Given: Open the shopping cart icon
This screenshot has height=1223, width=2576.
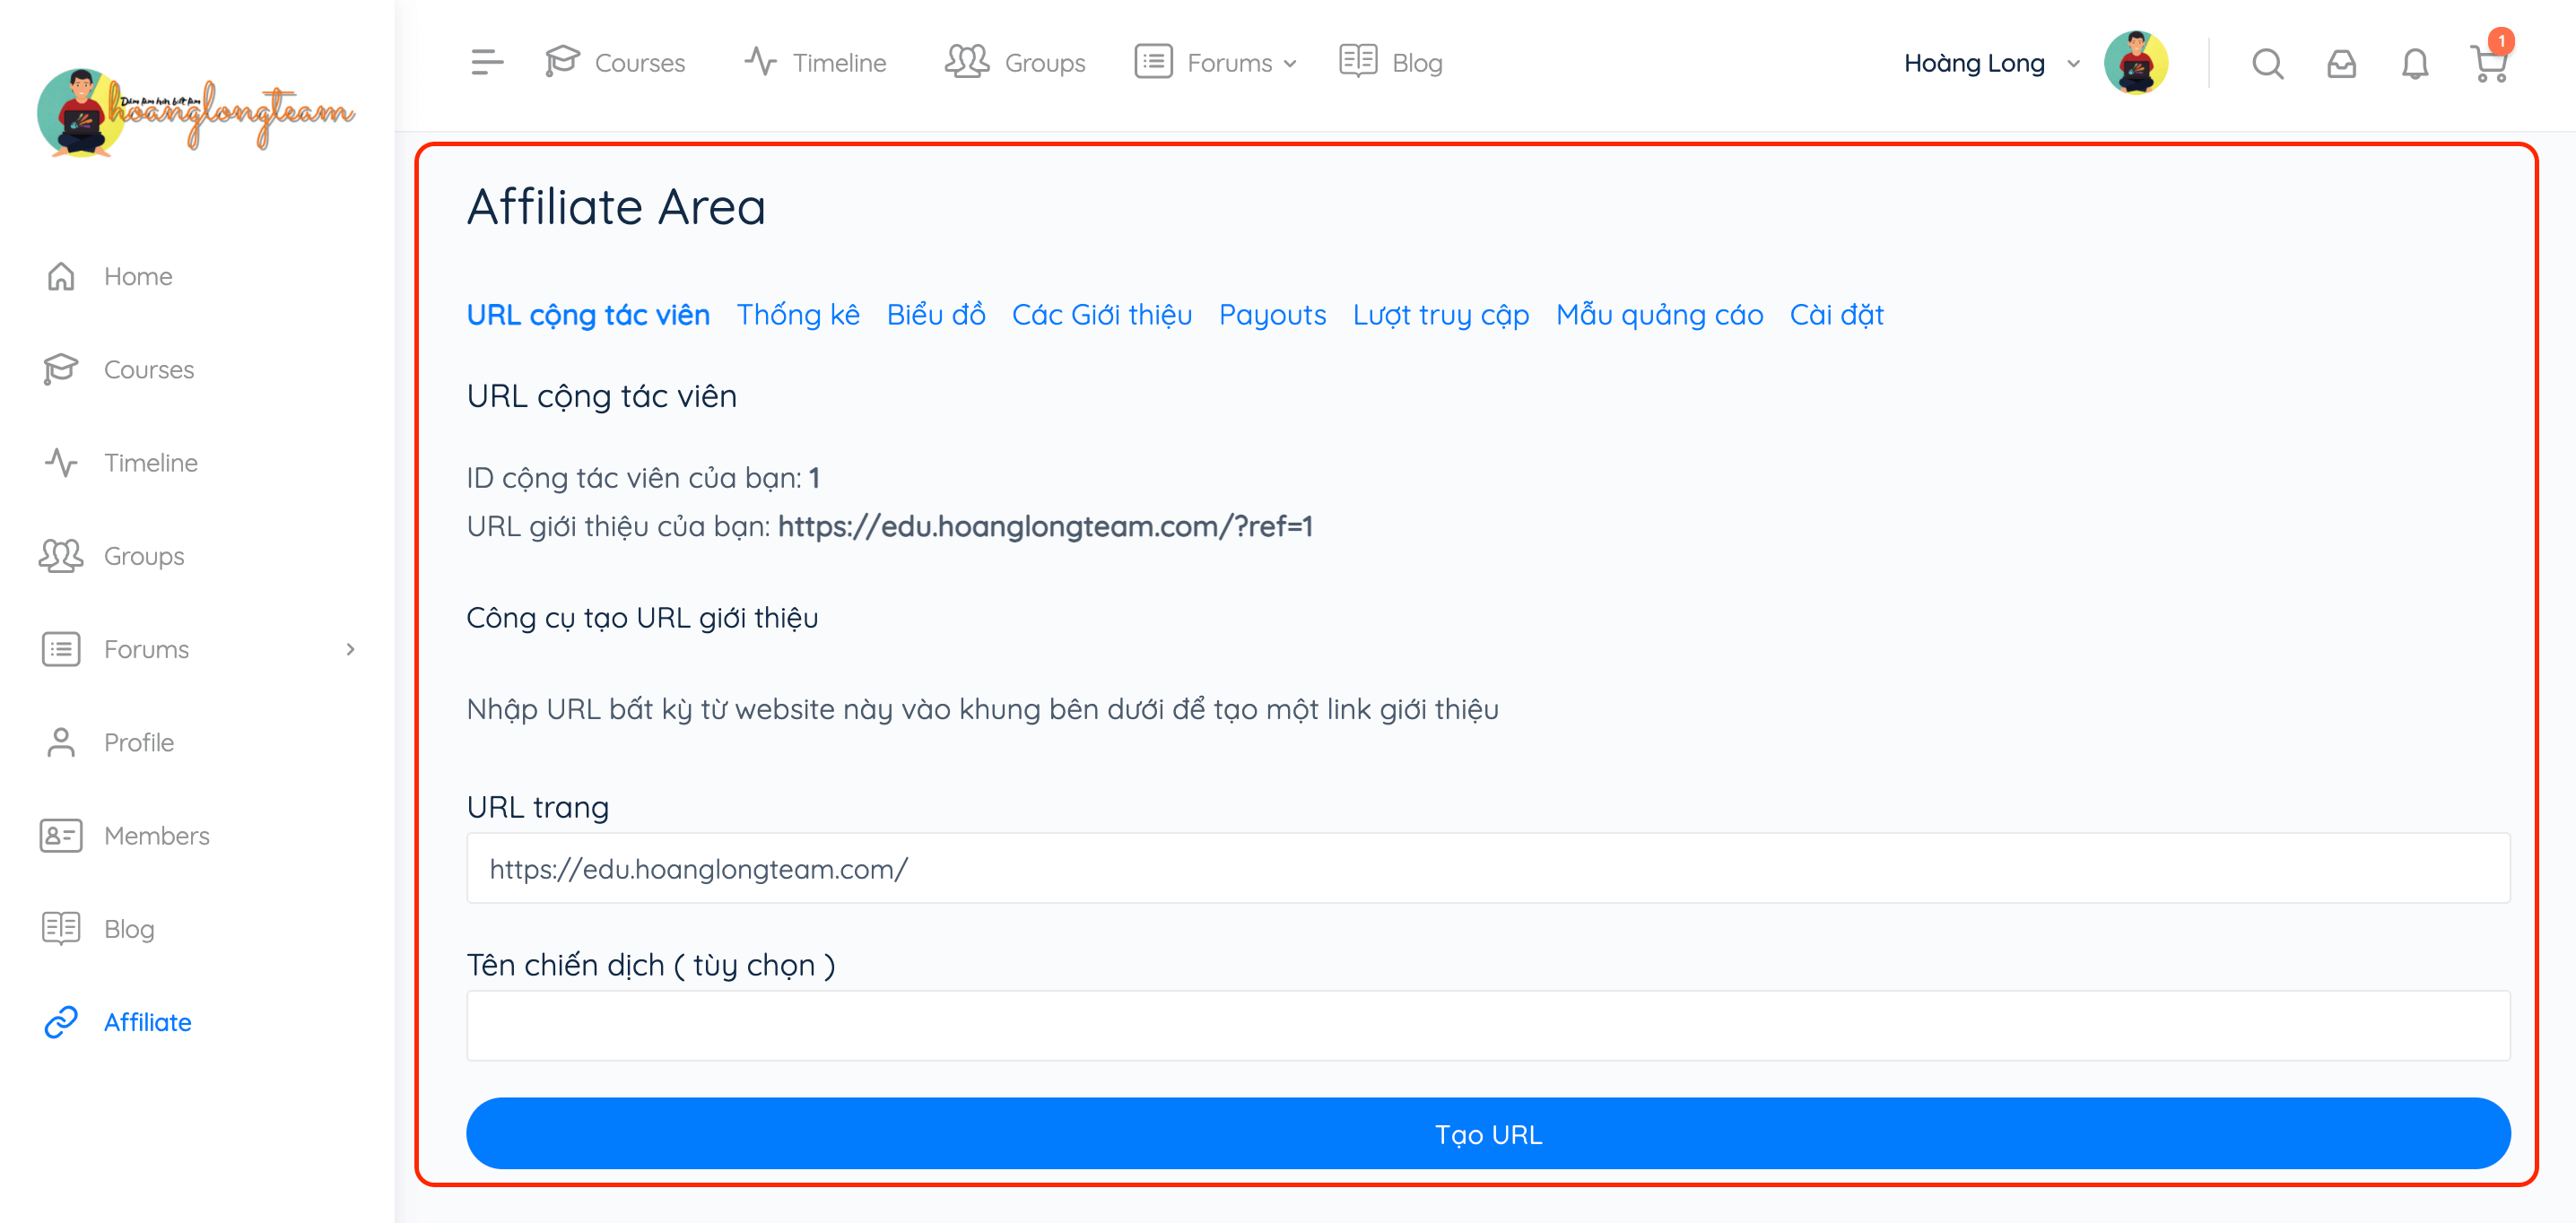Looking at the screenshot, I should click(2488, 64).
